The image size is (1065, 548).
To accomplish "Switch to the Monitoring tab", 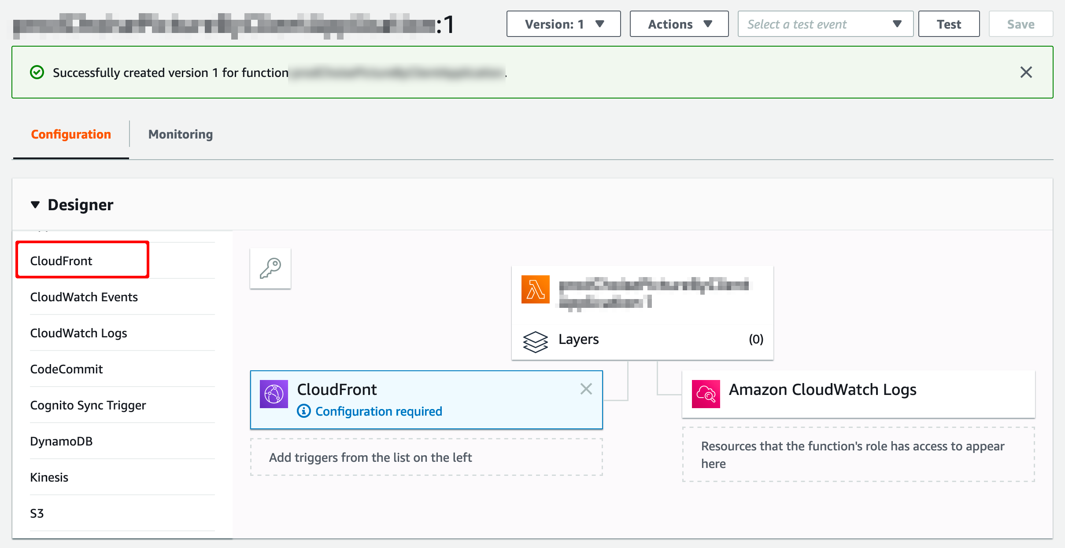I will point(180,134).
